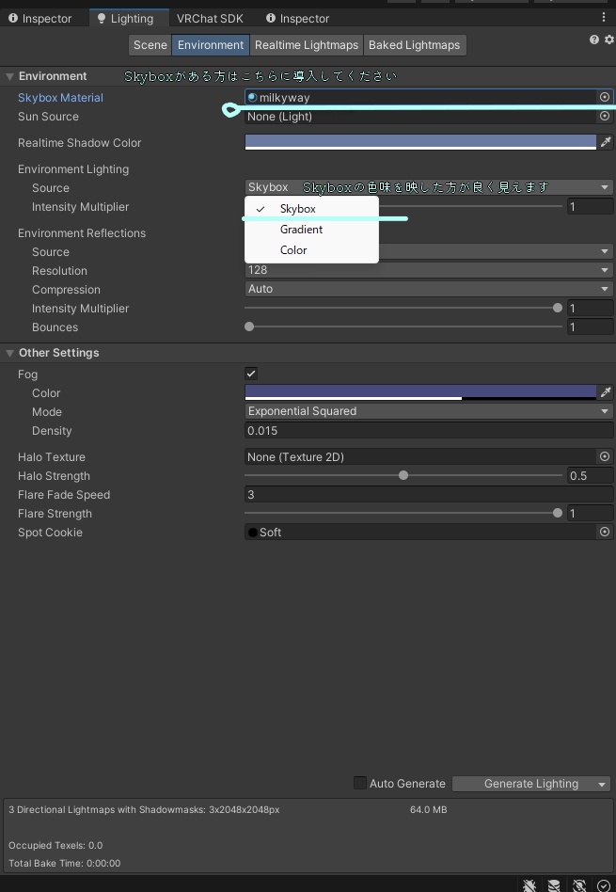Click the Skybox Material object picker

605,97
